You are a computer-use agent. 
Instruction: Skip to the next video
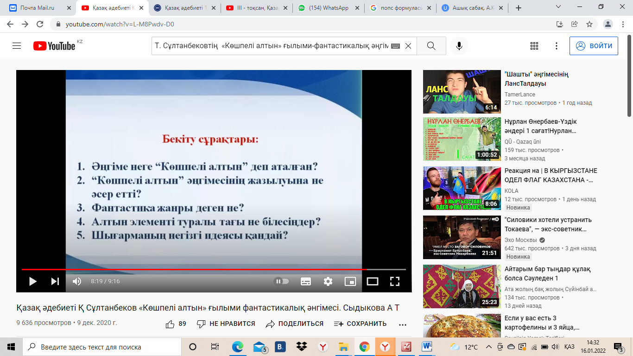(x=55, y=281)
